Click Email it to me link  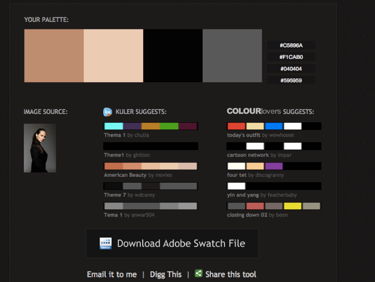pos(112,274)
